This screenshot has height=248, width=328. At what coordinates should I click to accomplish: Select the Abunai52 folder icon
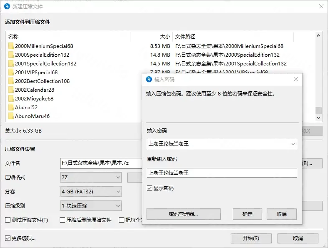11,107
